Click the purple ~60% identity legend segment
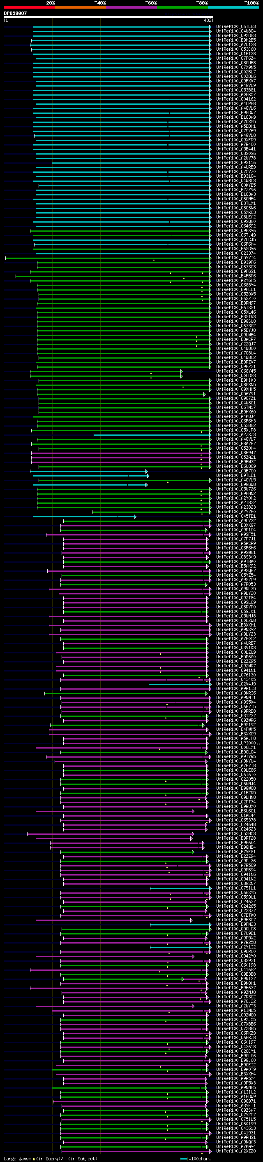 131,7
